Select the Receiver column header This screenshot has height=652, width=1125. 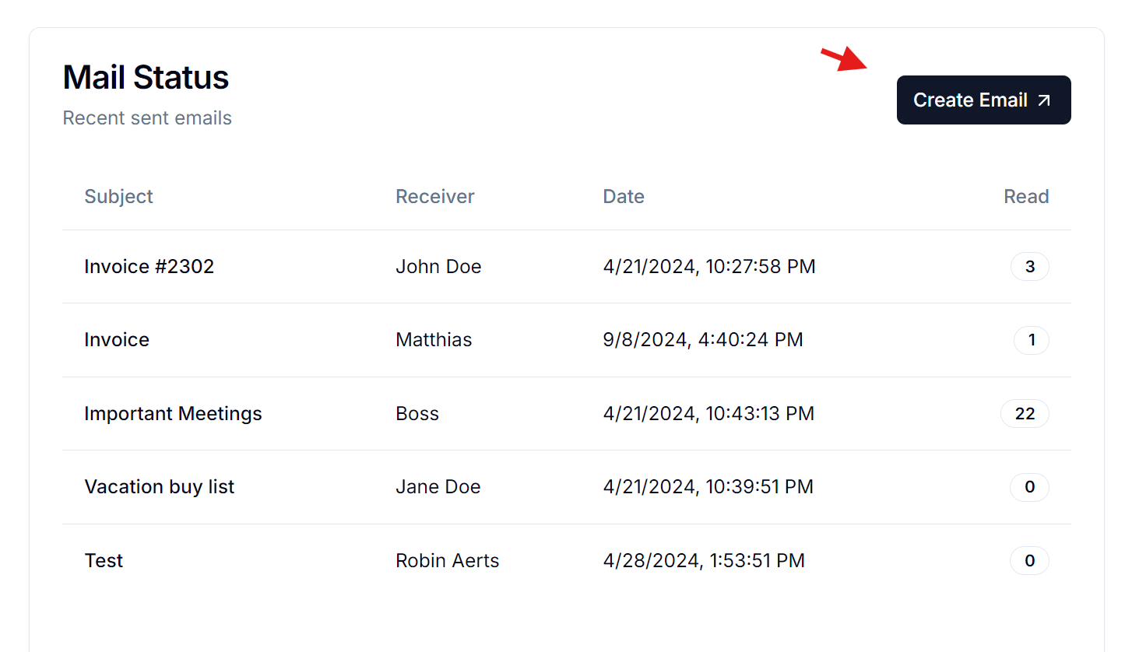pos(434,196)
